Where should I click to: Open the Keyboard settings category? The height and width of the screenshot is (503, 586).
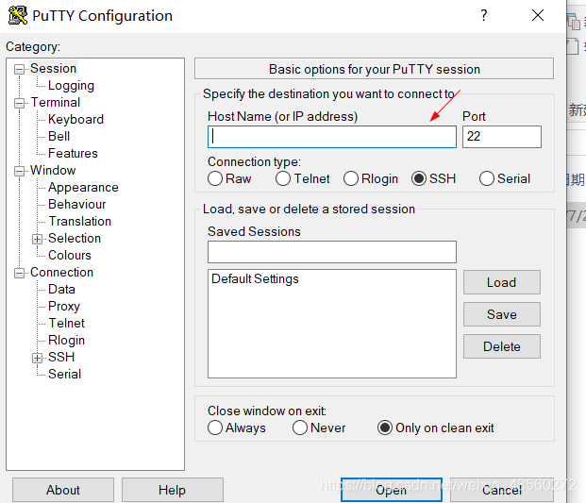[x=75, y=120]
